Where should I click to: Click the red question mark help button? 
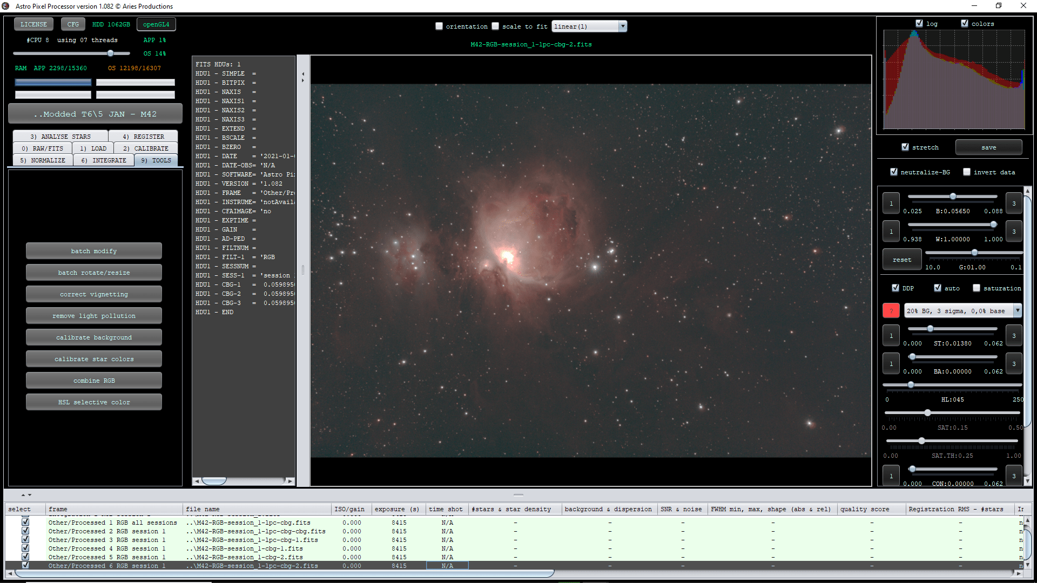[891, 311]
